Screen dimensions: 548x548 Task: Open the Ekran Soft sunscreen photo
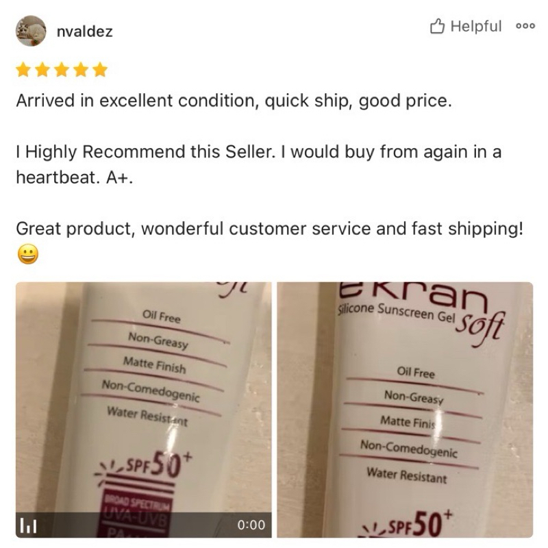point(405,410)
